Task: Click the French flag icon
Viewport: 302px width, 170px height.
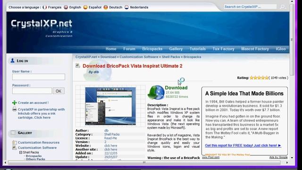Action: (45, 8)
